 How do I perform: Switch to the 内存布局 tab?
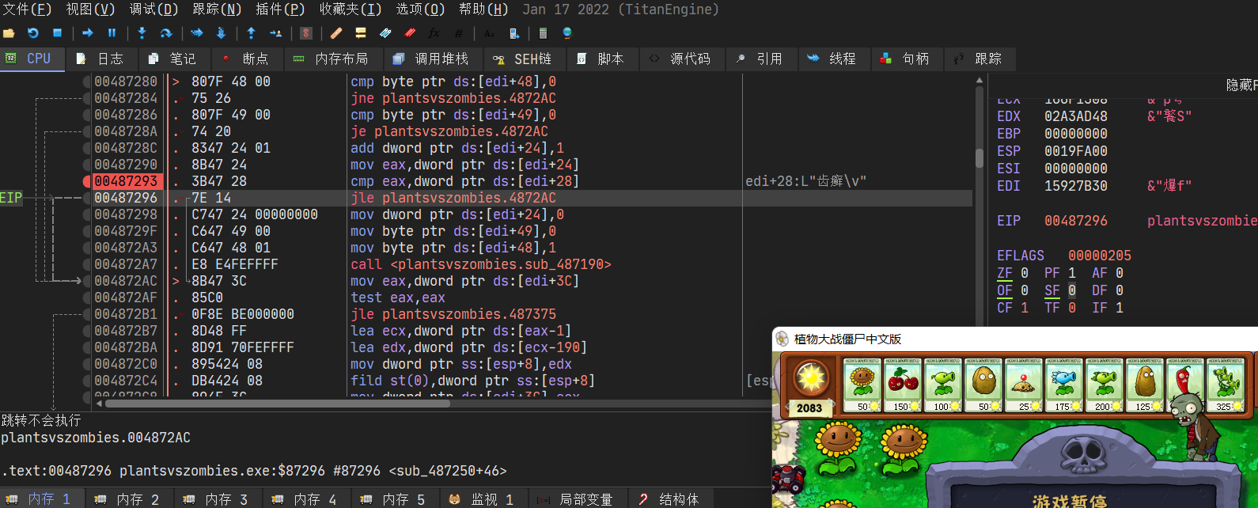332,59
